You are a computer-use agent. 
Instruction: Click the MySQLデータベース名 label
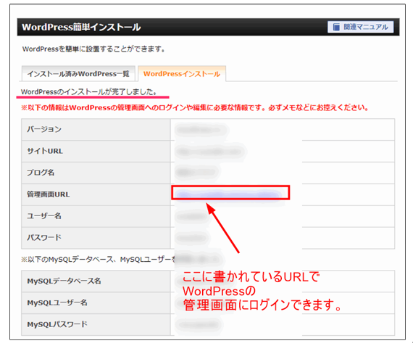click(x=64, y=281)
